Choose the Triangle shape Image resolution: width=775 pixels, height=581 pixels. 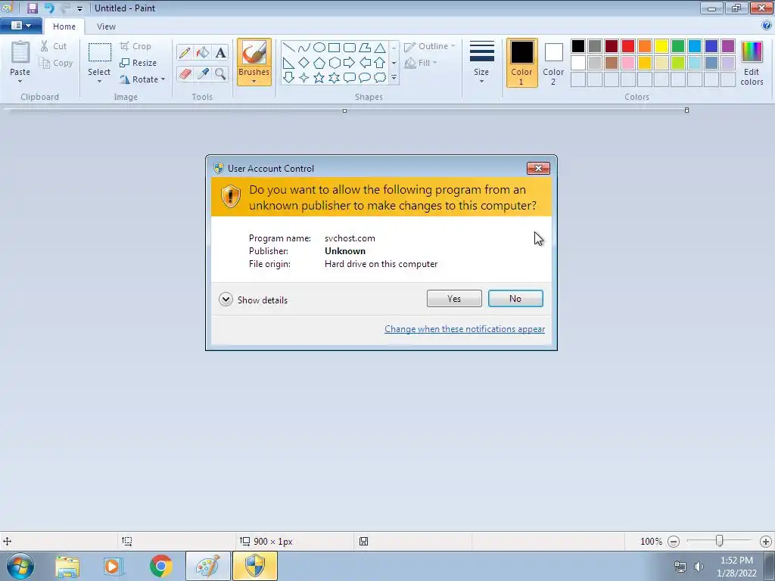tap(380, 48)
